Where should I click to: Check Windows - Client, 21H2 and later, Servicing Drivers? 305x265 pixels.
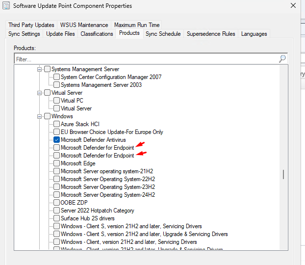click(56, 242)
